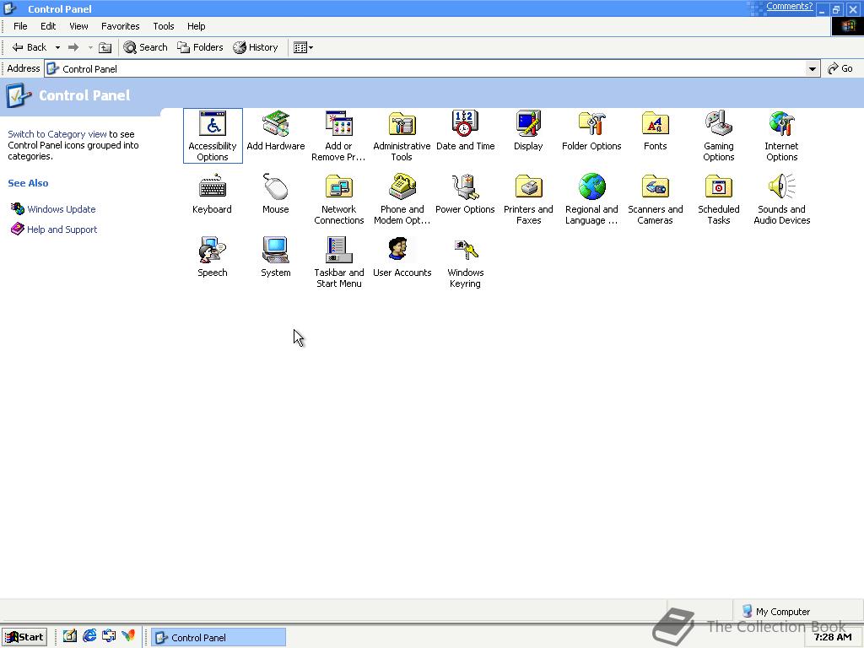Expand the Back history dropdown arrow
Screen dimensions: 864x648
tap(57, 47)
